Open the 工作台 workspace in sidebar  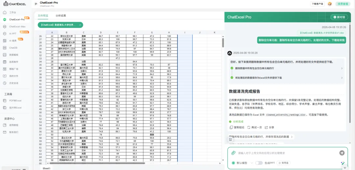point(13,12)
